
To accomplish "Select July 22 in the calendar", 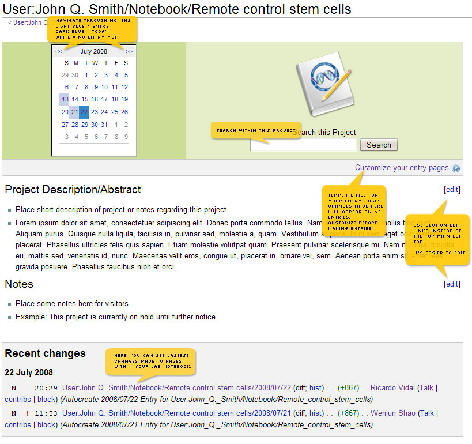I will click(x=84, y=112).
